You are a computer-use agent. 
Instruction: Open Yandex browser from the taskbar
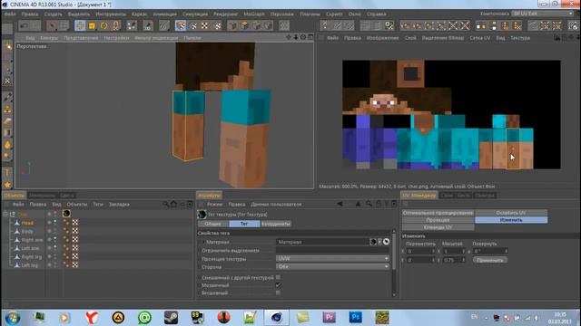click(92, 318)
